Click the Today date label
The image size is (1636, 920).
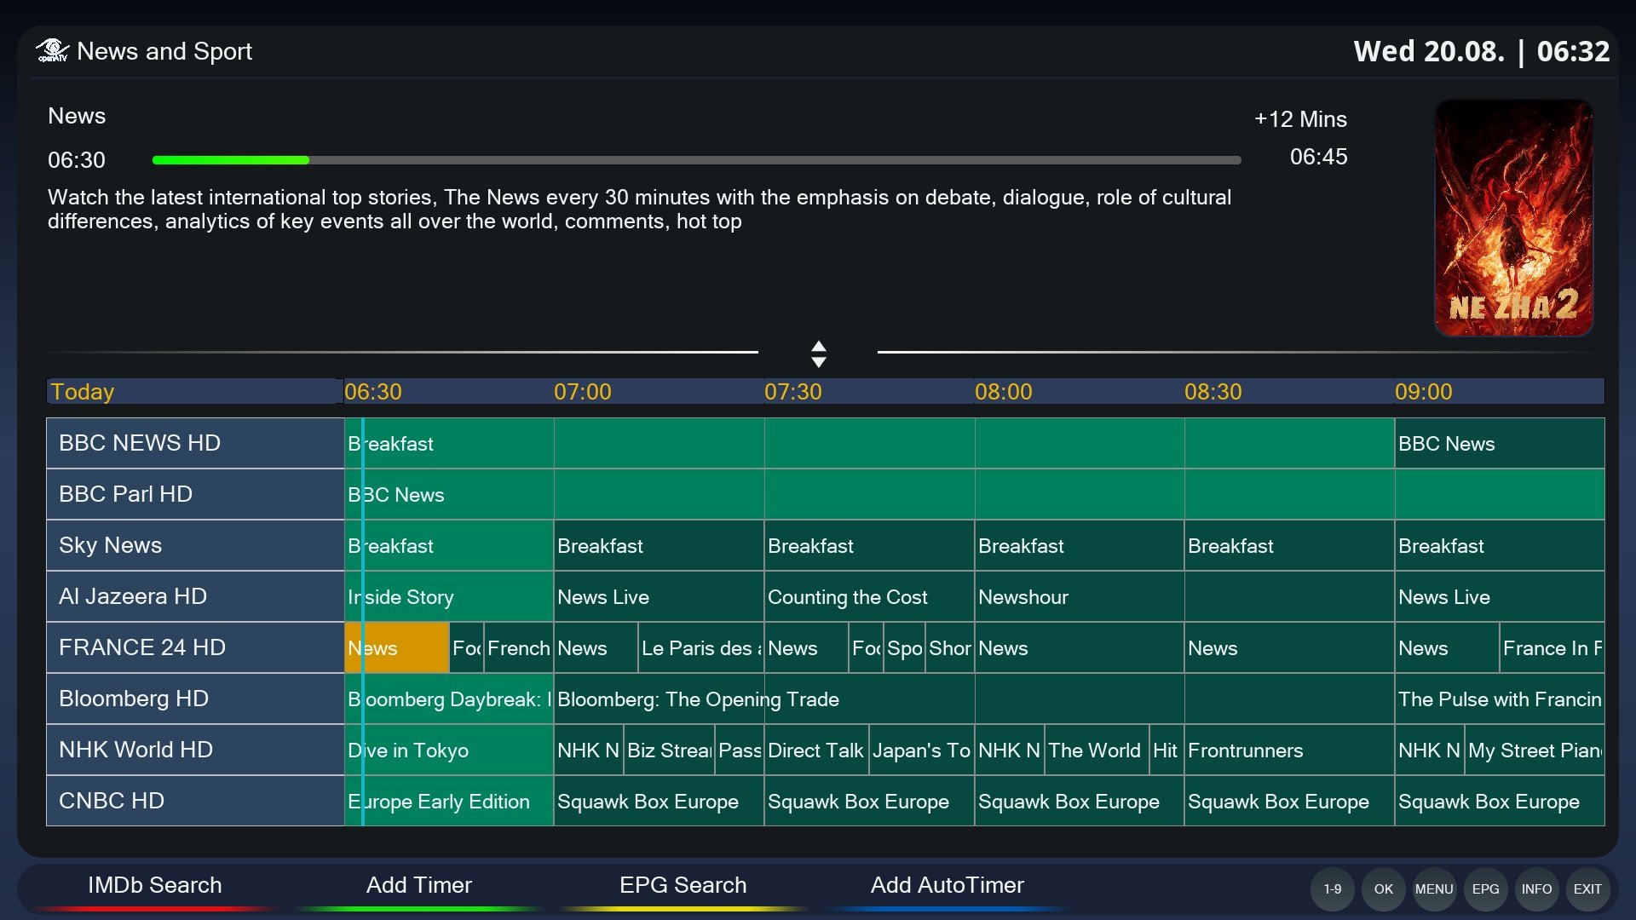pyautogui.click(x=83, y=392)
